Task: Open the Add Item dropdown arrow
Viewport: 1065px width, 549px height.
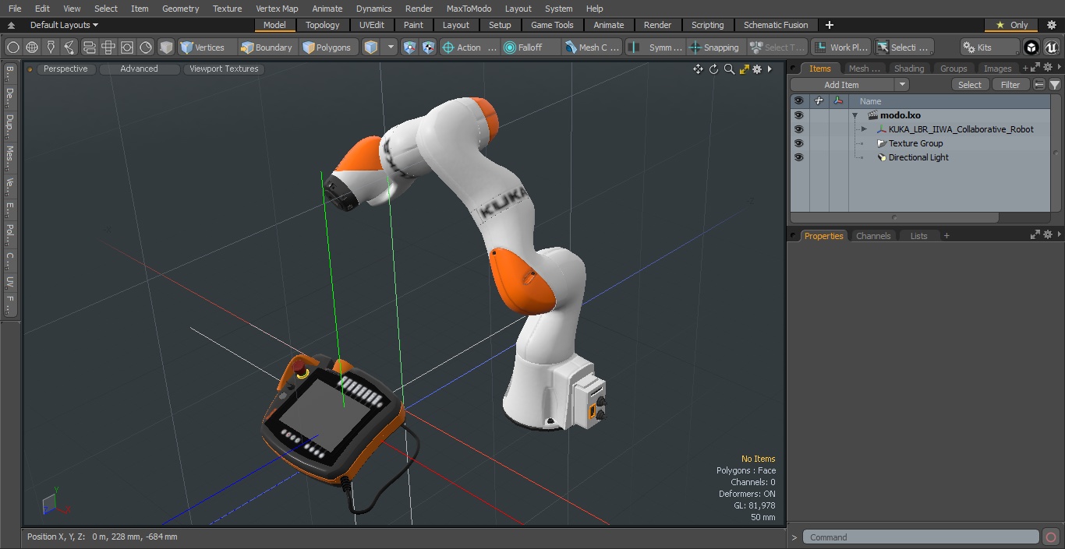Action: coord(902,85)
